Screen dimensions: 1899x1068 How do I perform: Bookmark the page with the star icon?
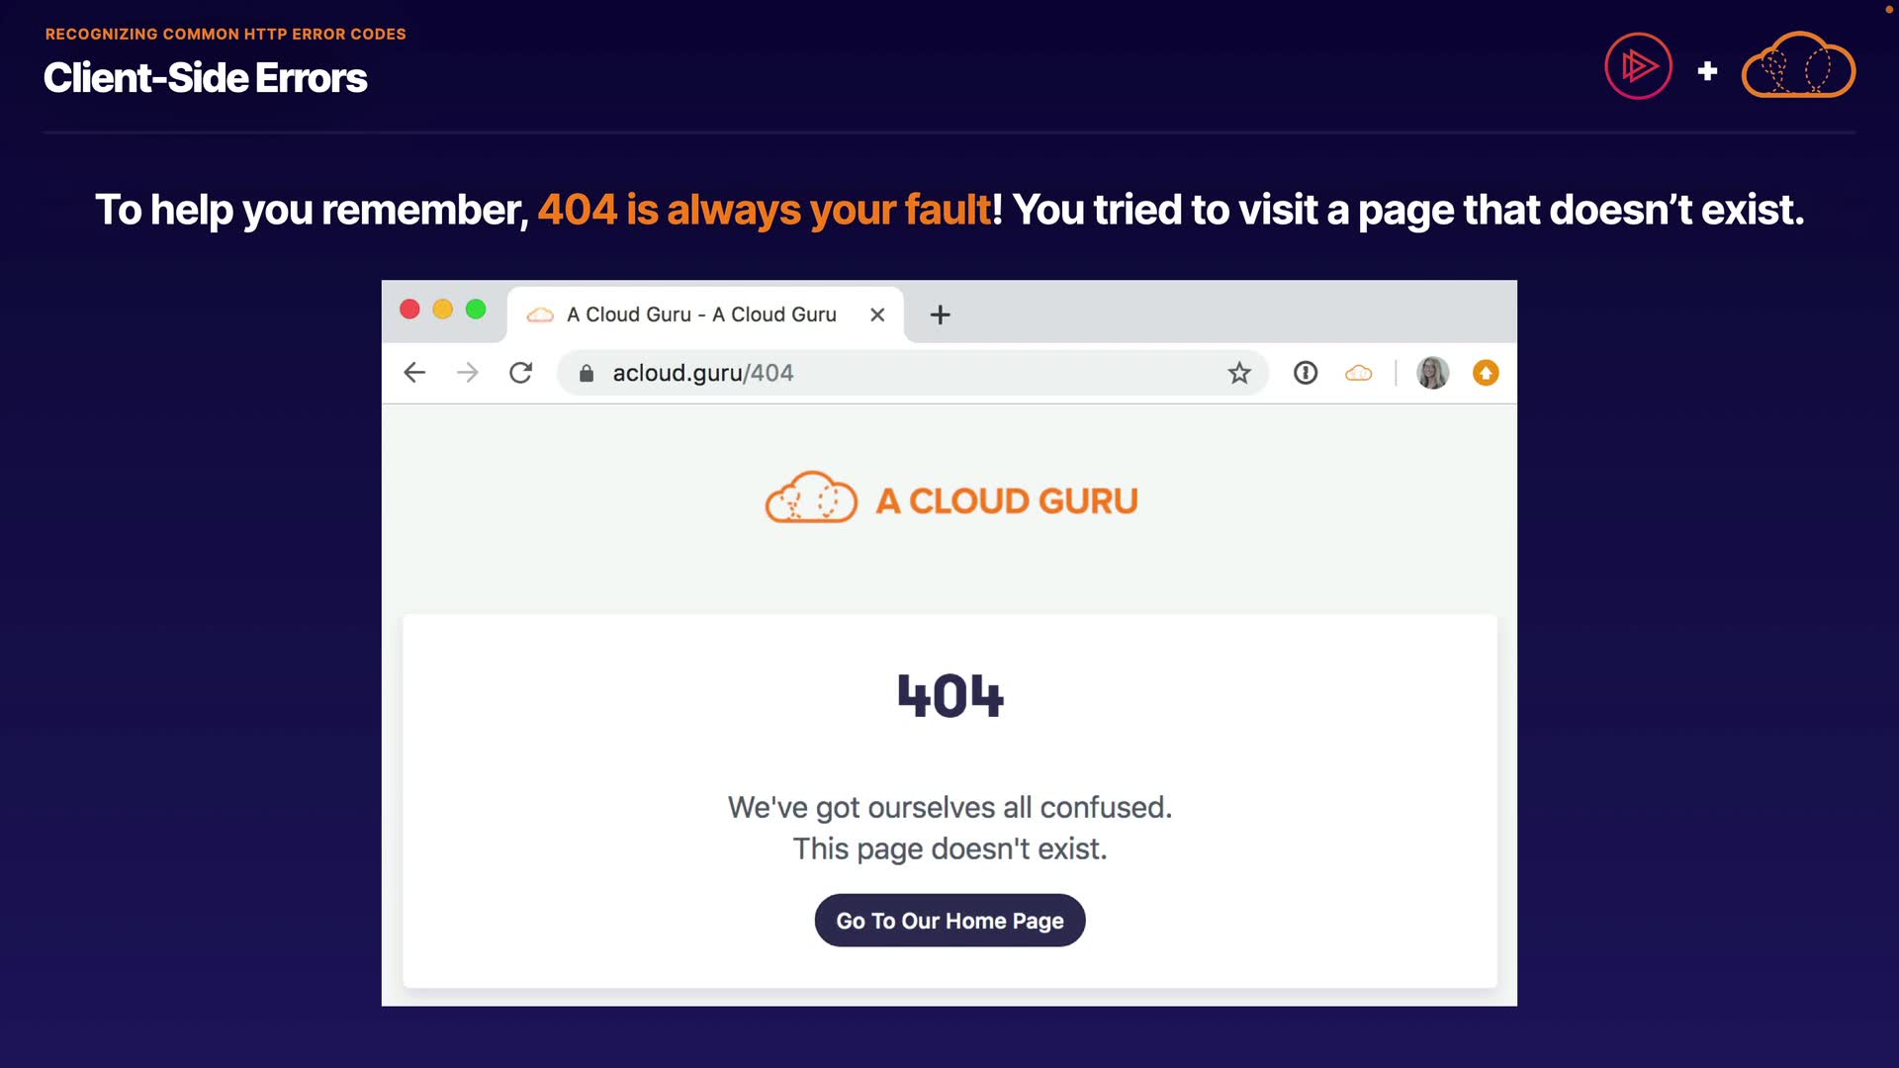pos(1239,373)
